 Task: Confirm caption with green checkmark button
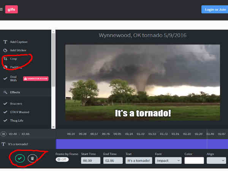tap(20, 158)
